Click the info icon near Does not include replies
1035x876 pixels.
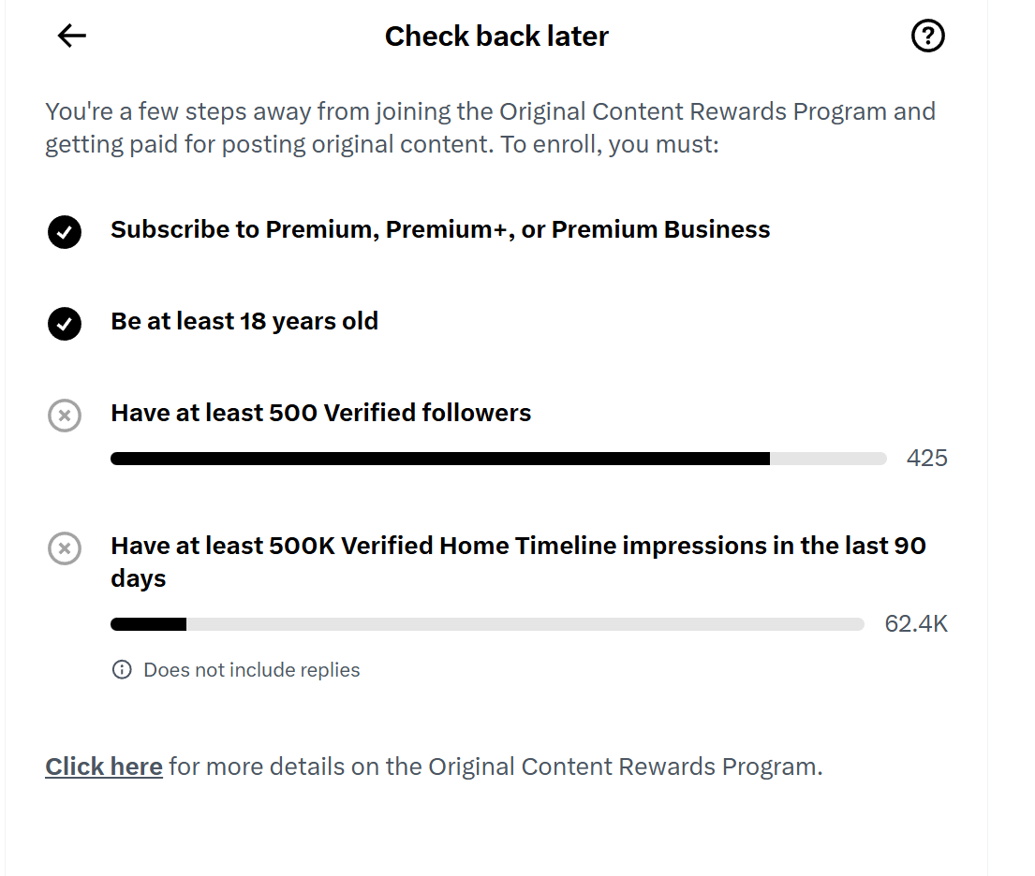coord(122,669)
